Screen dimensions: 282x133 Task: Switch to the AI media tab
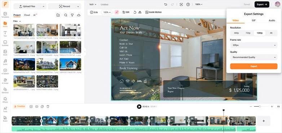tap(35, 15)
